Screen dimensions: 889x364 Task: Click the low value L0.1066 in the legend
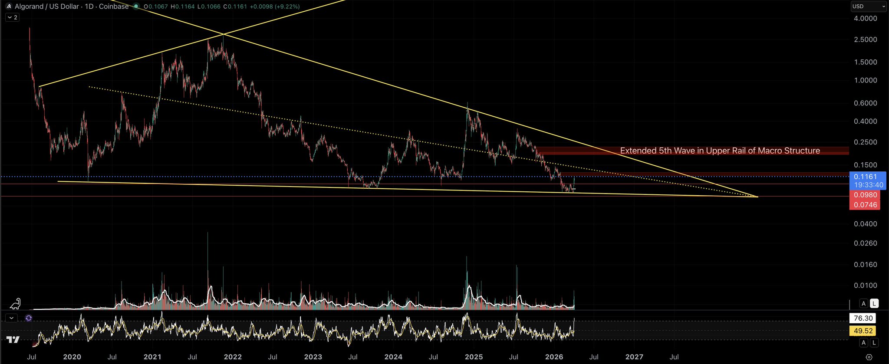tap(209, 7)
